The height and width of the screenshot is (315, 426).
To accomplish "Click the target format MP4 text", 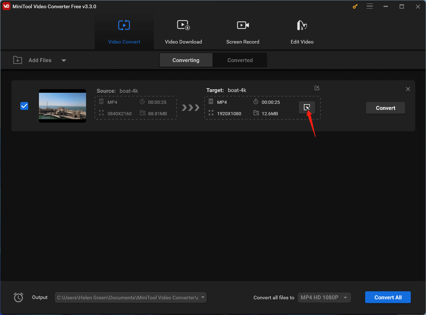I will coord(222,102).
